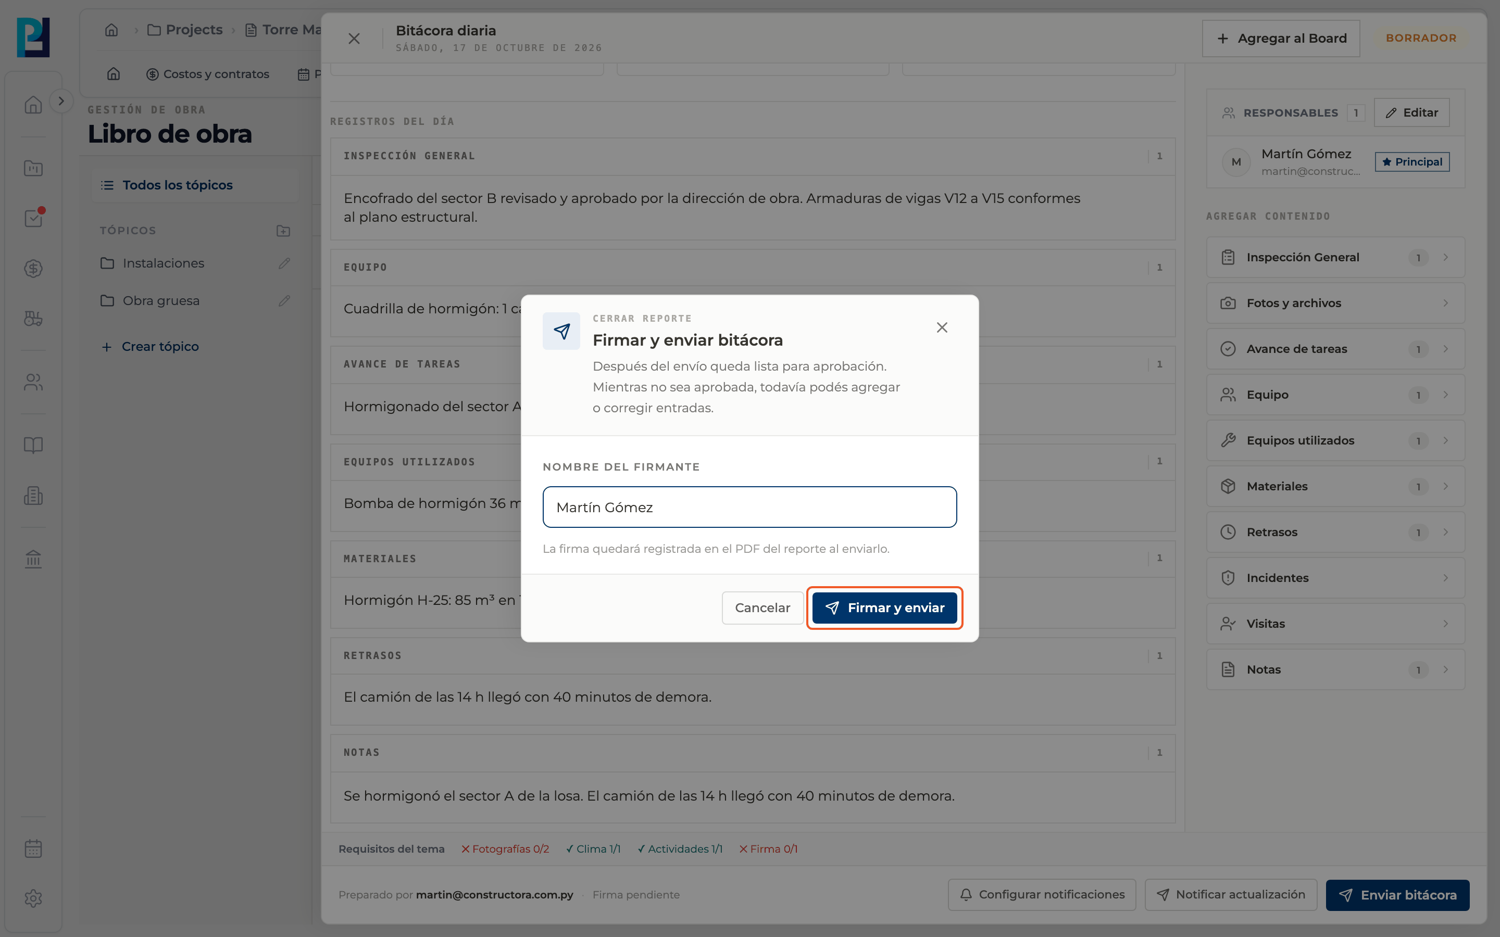Open the Instalaciones topic
The height and width of the screenshot is (937, 1500).
pyautogui.click(x=164, y=263)
